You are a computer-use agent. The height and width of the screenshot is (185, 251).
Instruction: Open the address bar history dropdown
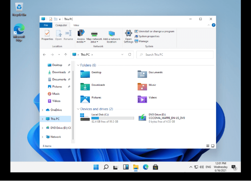click(x=122, y=55)
